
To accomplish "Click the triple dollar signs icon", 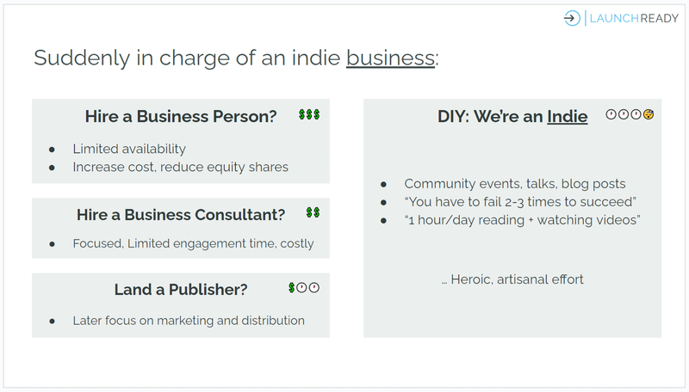I will point(309,114).
